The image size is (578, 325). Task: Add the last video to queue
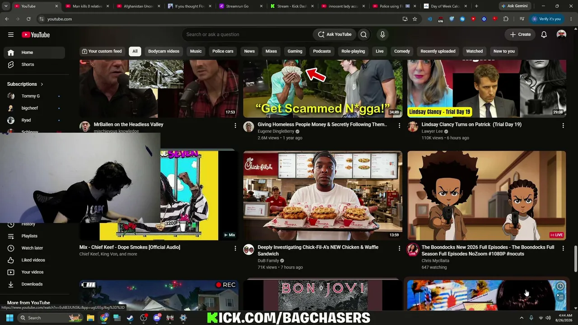pyautogui.click(x=560, y=297)
